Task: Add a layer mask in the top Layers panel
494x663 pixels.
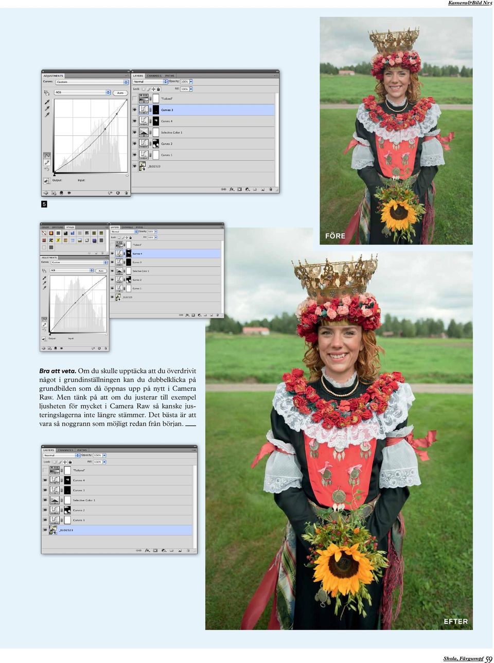Action: click(240, 189)
